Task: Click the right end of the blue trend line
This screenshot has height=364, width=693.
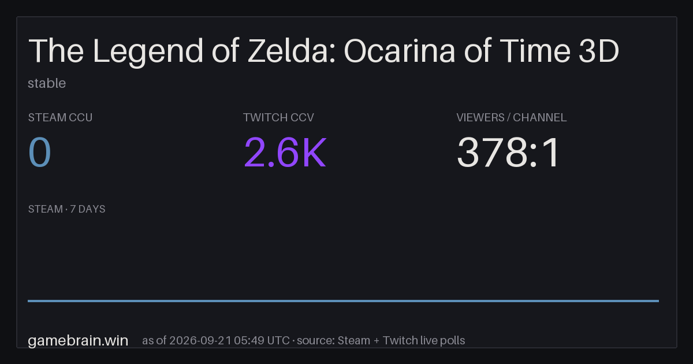Action: coord(658,300)
